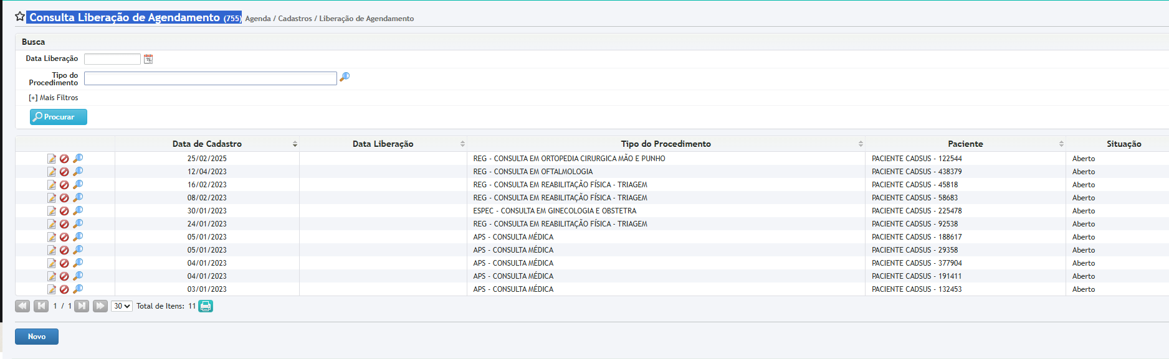Cancel the record for patient 225478
1169x359 pixels.
tap(64, 211)
